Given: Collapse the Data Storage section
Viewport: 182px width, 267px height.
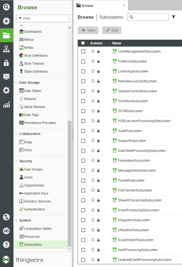Looking at the screenshot, I should pyautogui.click(x=16, y=83).
